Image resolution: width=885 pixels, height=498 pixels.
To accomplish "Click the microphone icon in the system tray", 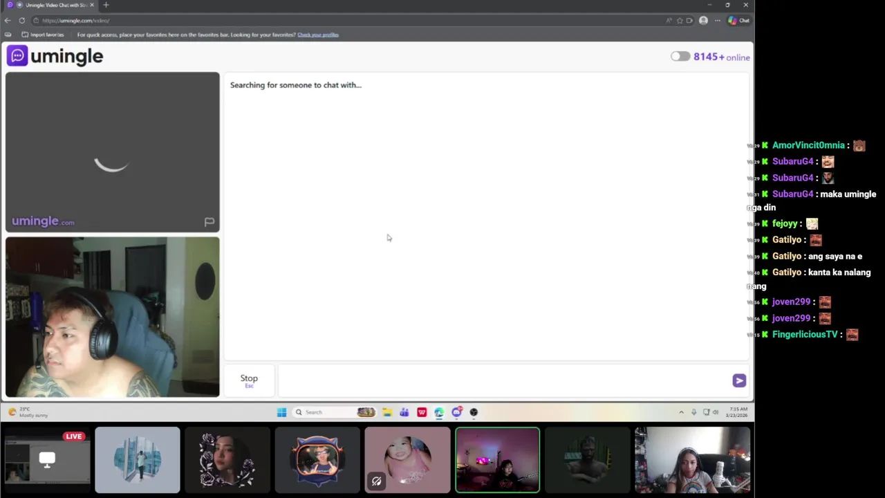I will (693, 412).
